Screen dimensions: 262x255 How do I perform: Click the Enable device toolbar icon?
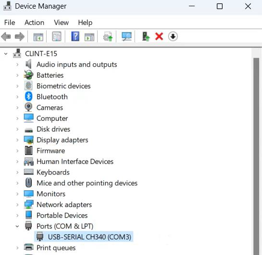(146, 36)
